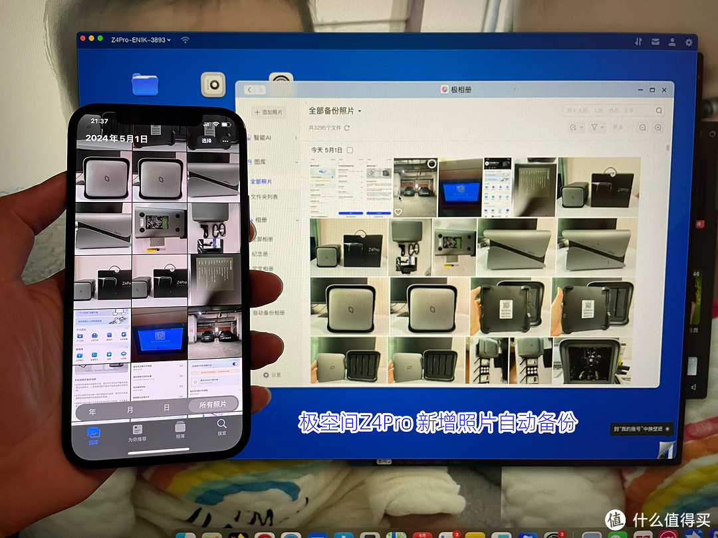The image size is (718, 538).
Task: Tap the ellipsis more button on phone
Action: pyautogui.click(x=225, y=141)
